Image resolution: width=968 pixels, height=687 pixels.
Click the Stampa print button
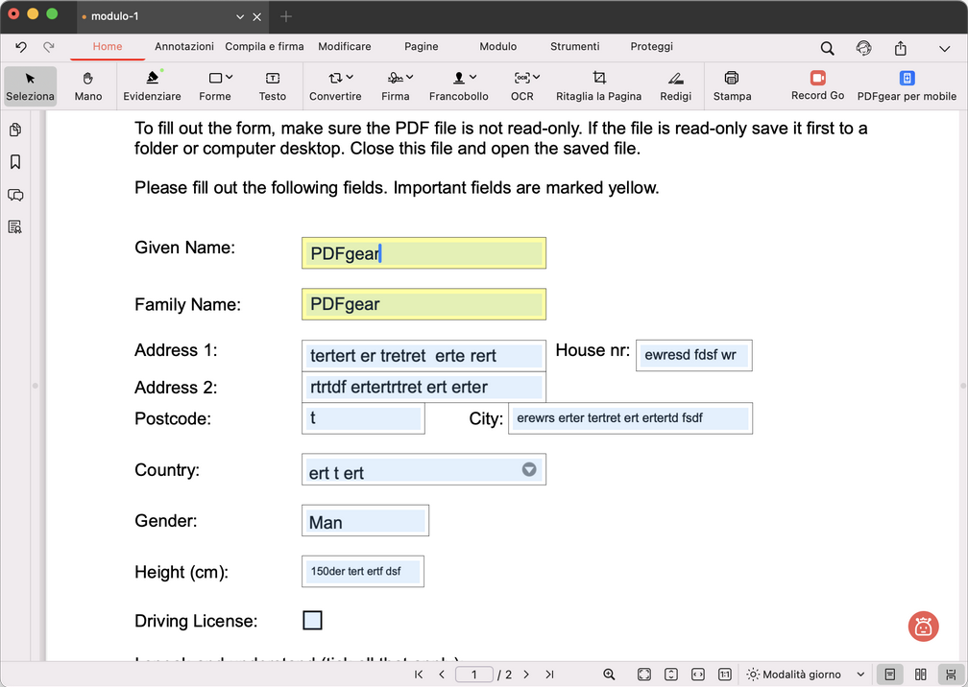click(731, 86)
